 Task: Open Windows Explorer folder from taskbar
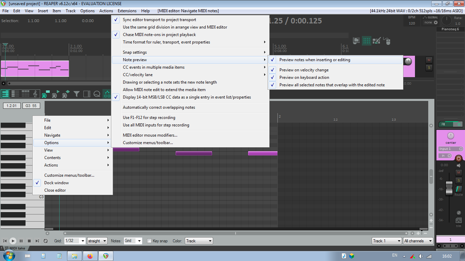point(75,256)
